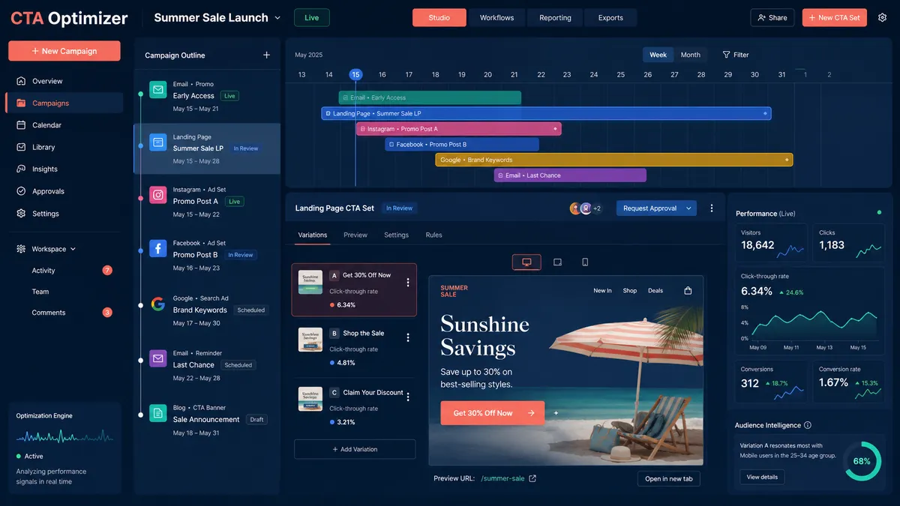Open the settings gear in top bar
Screen dimensions: 900x506
[882, 17]
